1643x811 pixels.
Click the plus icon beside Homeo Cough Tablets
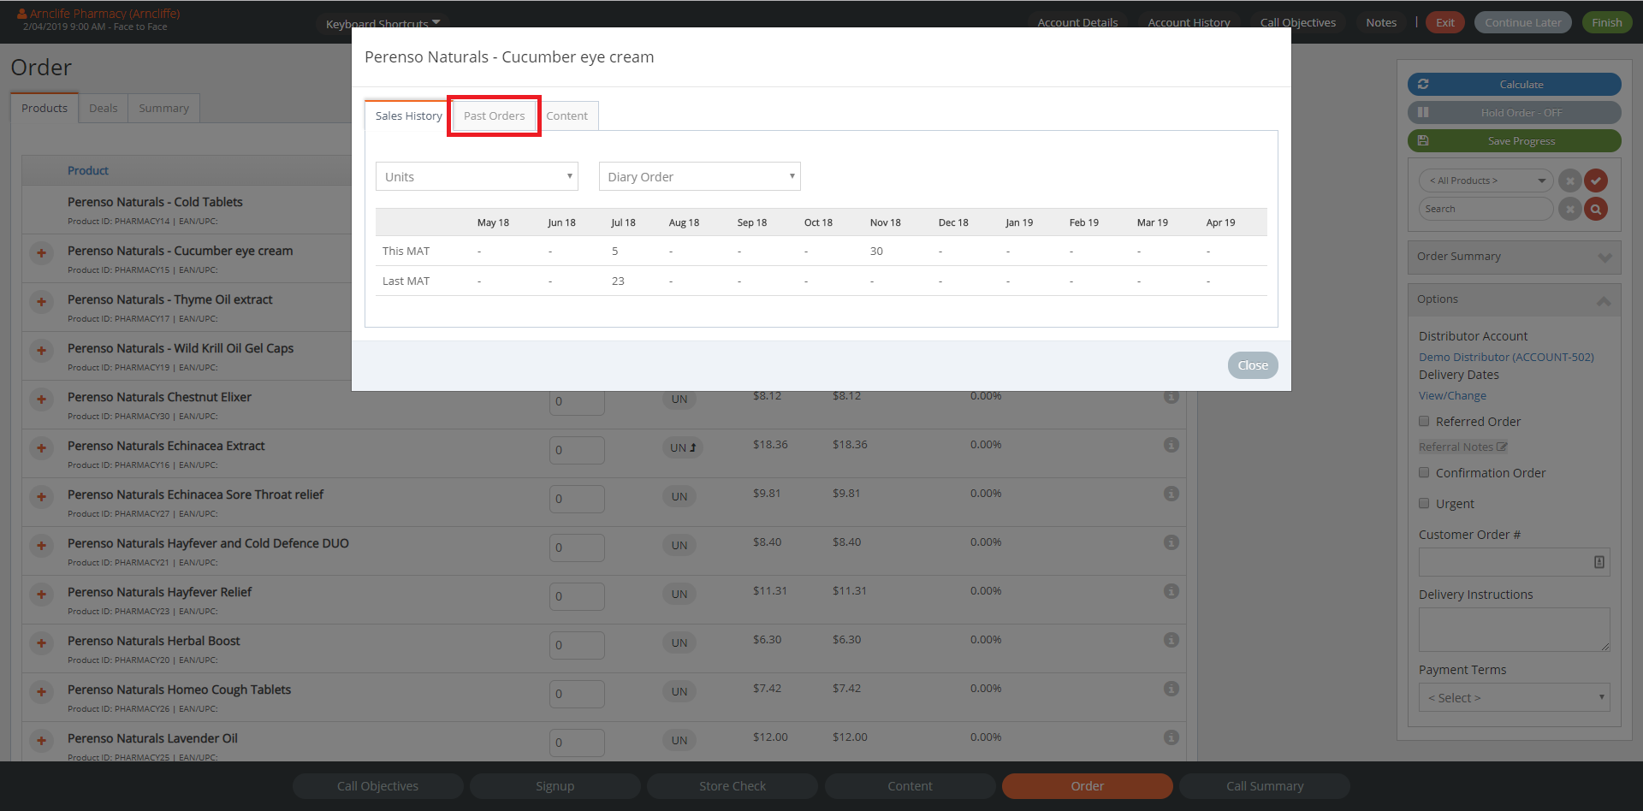41,692
